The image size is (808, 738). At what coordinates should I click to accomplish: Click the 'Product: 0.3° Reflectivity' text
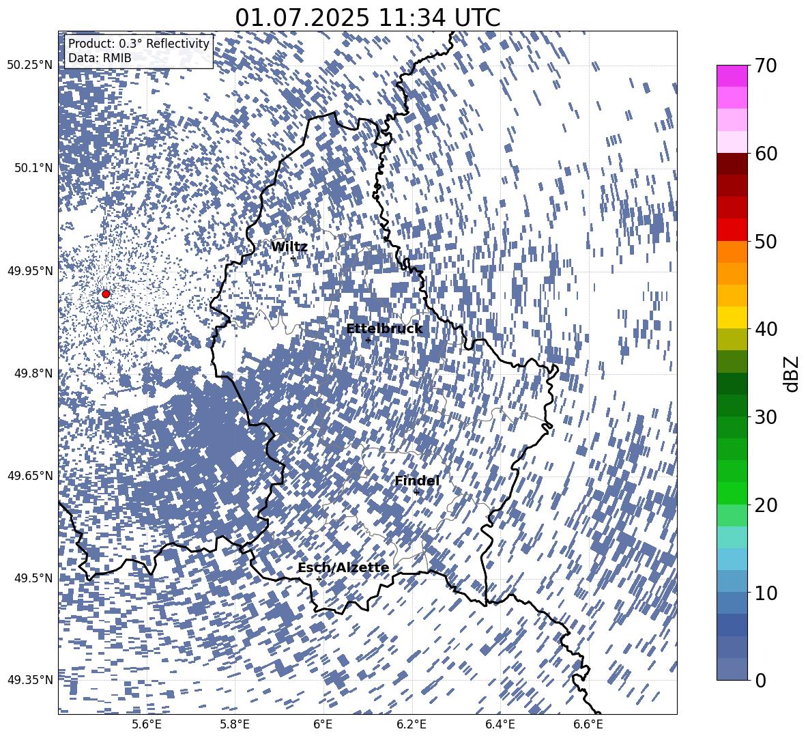(x=139, y=43)
